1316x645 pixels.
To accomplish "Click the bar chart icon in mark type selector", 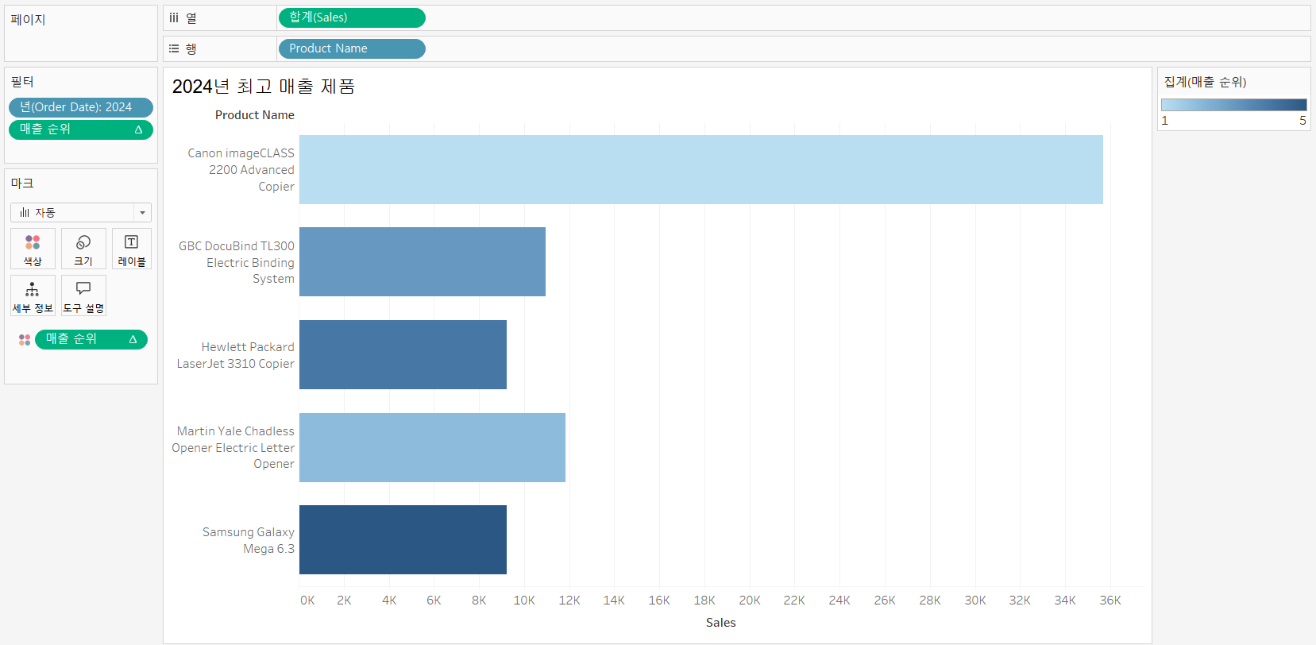I will pyautogui.click(x=25, y=212).
